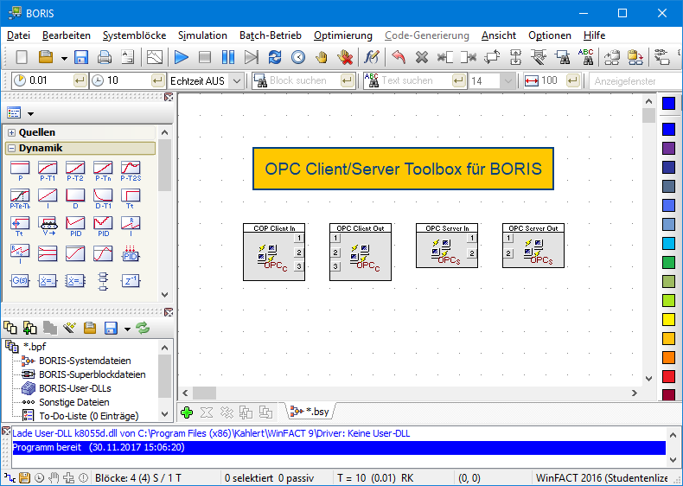Screen dimensions: 683x486
Task: Collapse the Dynamik block category
Action: point(12,148)
